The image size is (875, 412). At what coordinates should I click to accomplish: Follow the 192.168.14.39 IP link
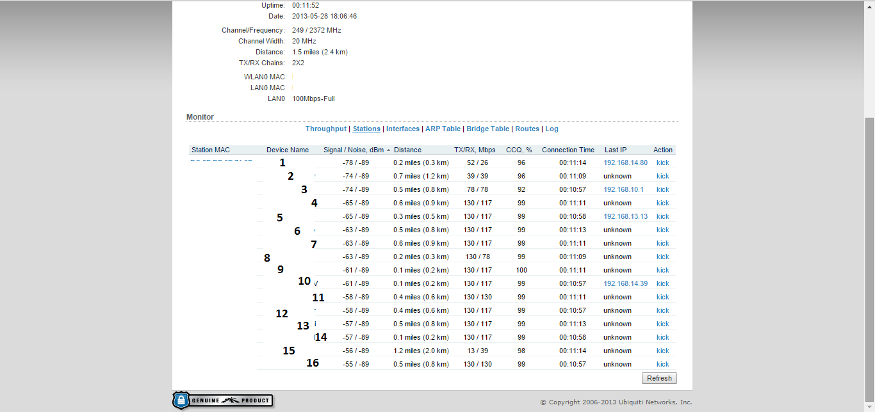pos(625,283)
